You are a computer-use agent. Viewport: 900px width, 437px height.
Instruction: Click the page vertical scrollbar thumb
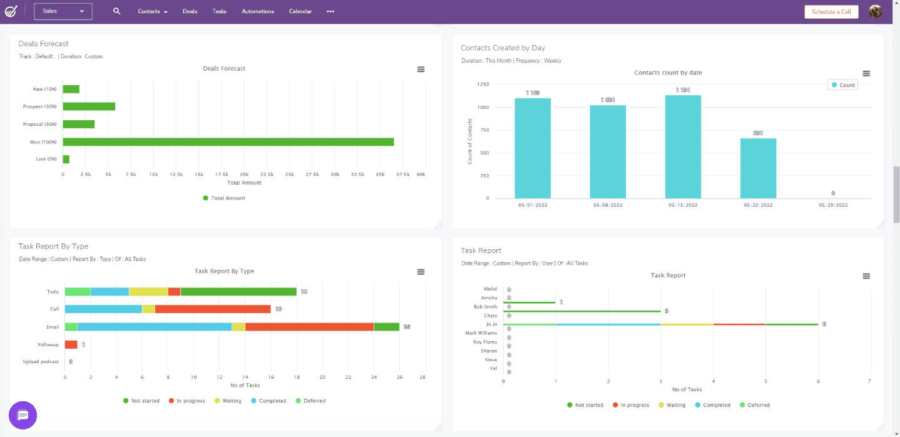[896, 194]
